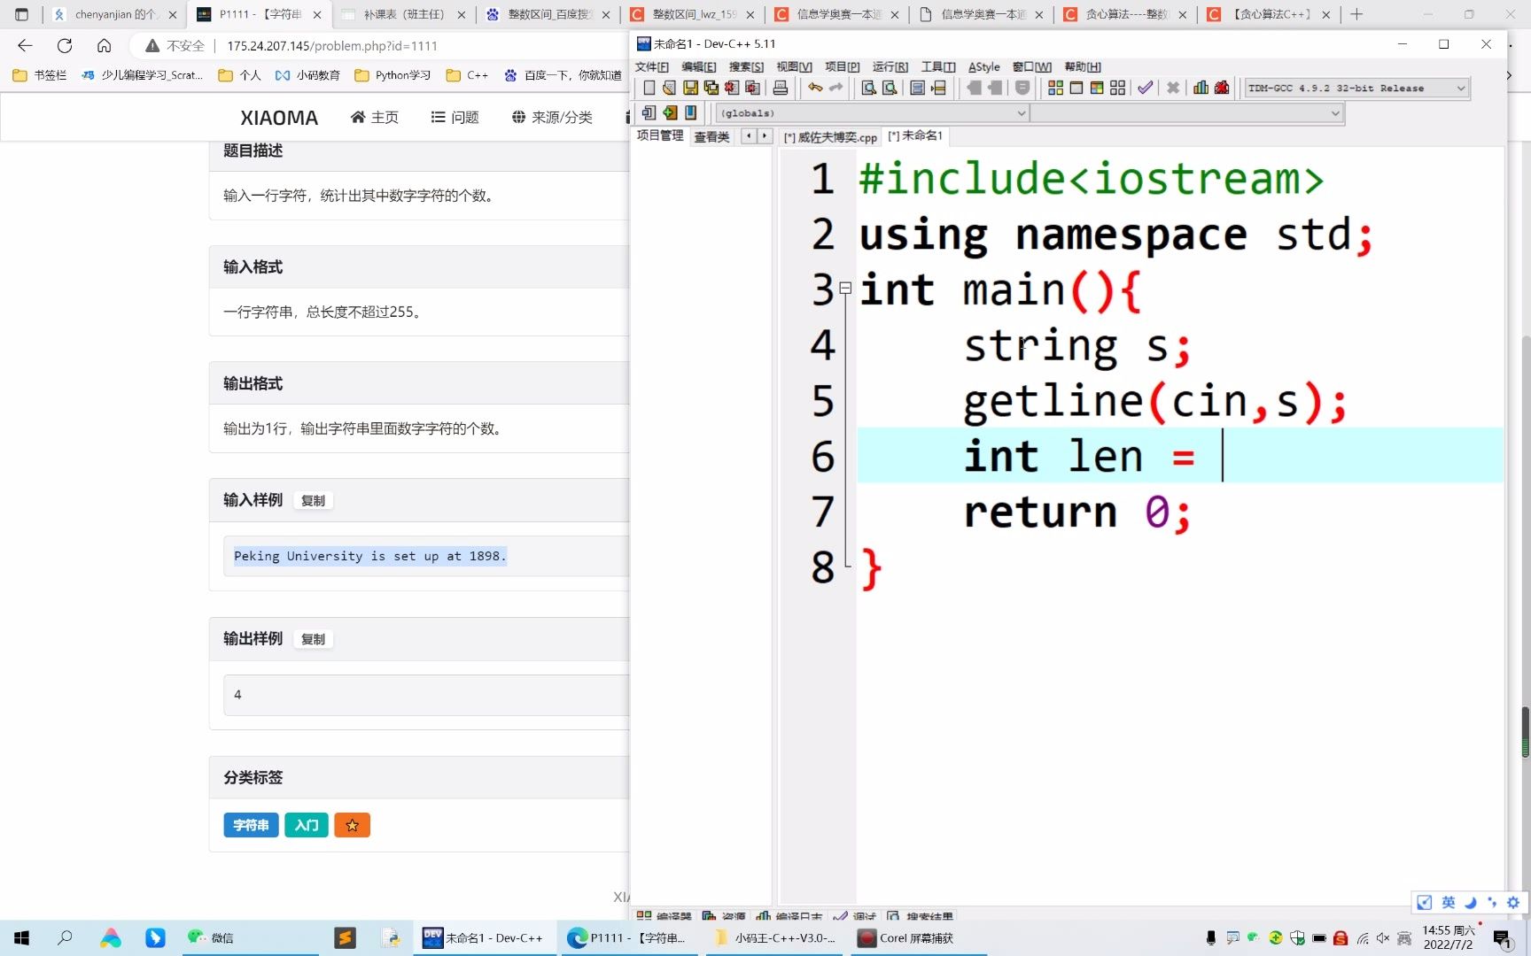
Task: Click the Close file icon in Dev-C++ toolbar
Action: [x=732, y=88]
